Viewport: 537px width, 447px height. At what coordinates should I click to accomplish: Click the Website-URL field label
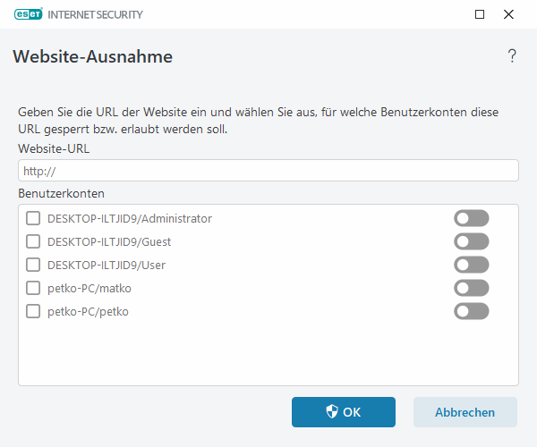pyautogui.click(x=54, y=148)
